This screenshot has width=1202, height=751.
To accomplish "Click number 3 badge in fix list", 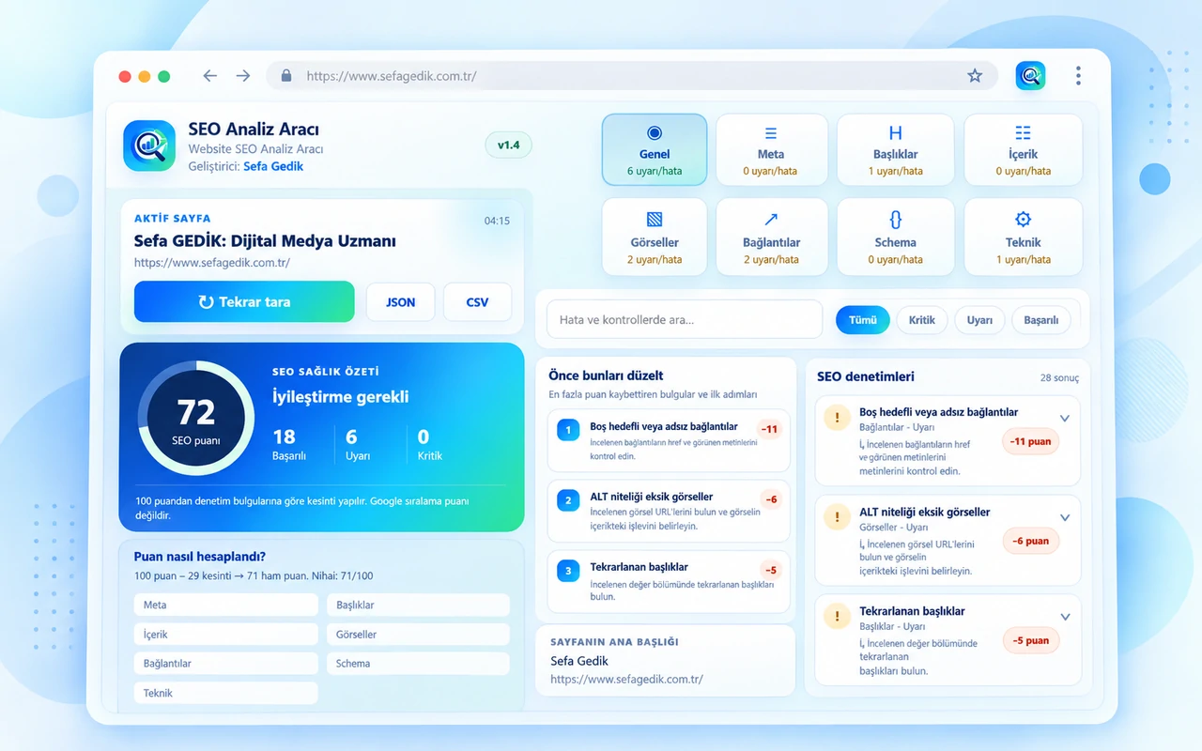I will [568, 570].
